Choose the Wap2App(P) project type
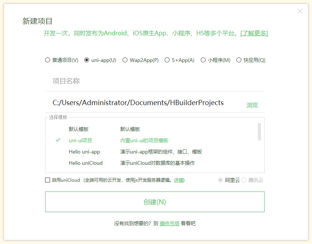The height and width of the screenshot is (244, 312). (141, 60)
